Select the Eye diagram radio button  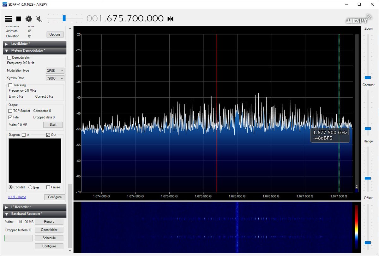tap(31, 187)
